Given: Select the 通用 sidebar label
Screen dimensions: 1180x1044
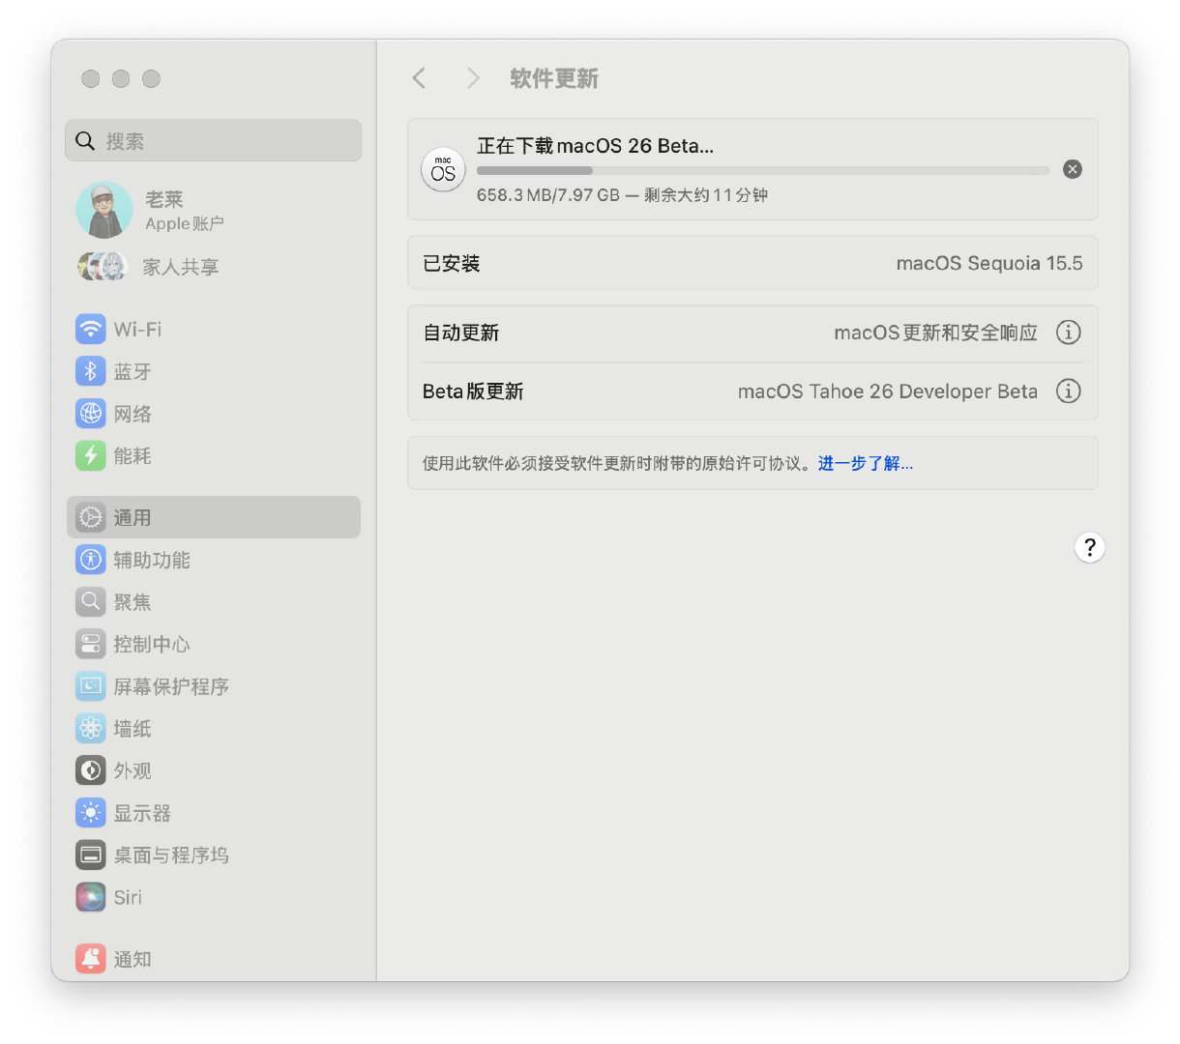Looking at the screenshot, I should (x=133, y=517).
